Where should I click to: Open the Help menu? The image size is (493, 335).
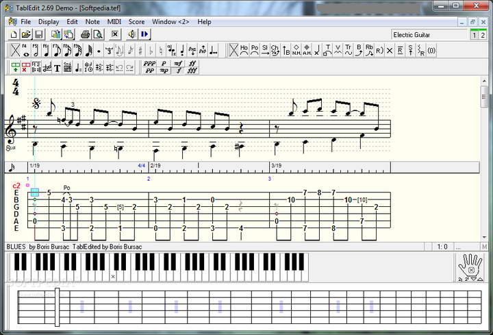204,22
